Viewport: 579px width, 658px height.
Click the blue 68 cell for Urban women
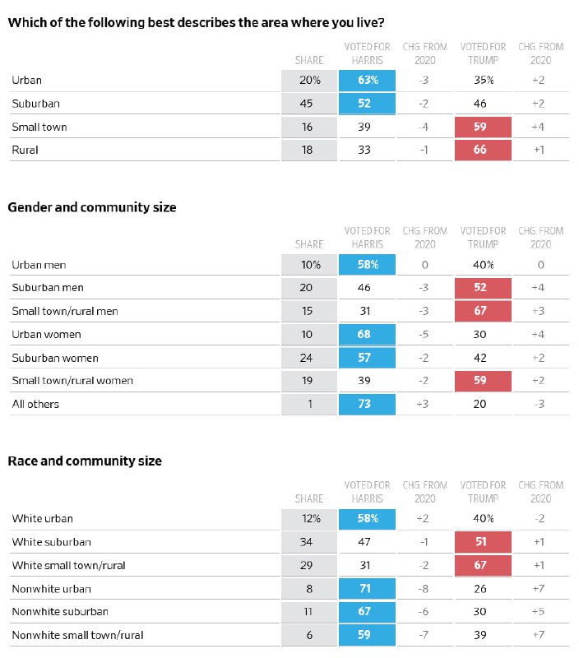coord(367,335)
